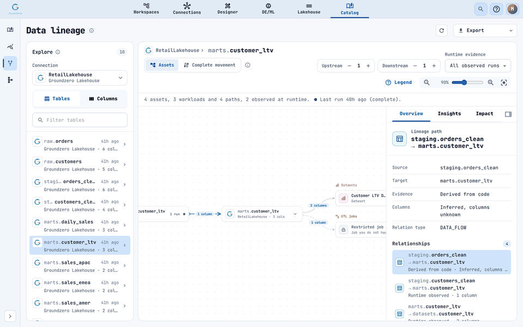Toggle the side panel layout icon
The image size is (523, 327).
click(x=508, y=114)
